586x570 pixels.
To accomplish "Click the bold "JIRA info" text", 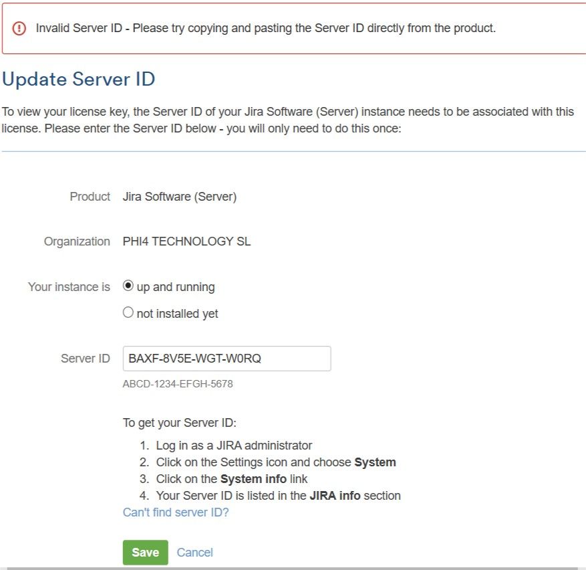I will pyautogui.click(x=335, y=496).
